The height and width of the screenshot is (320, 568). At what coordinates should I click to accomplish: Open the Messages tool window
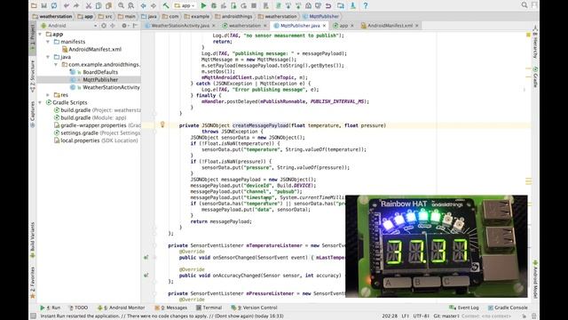(x=171, y=308)
